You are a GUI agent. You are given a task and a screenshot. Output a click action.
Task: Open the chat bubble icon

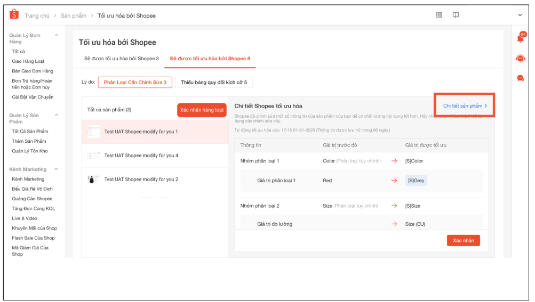[520, 78]
